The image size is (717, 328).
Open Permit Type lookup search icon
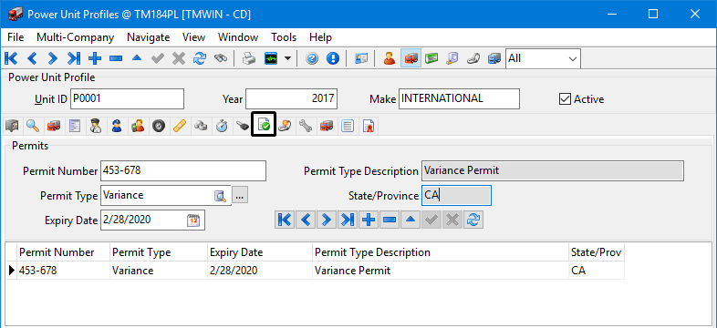point(221,196)
